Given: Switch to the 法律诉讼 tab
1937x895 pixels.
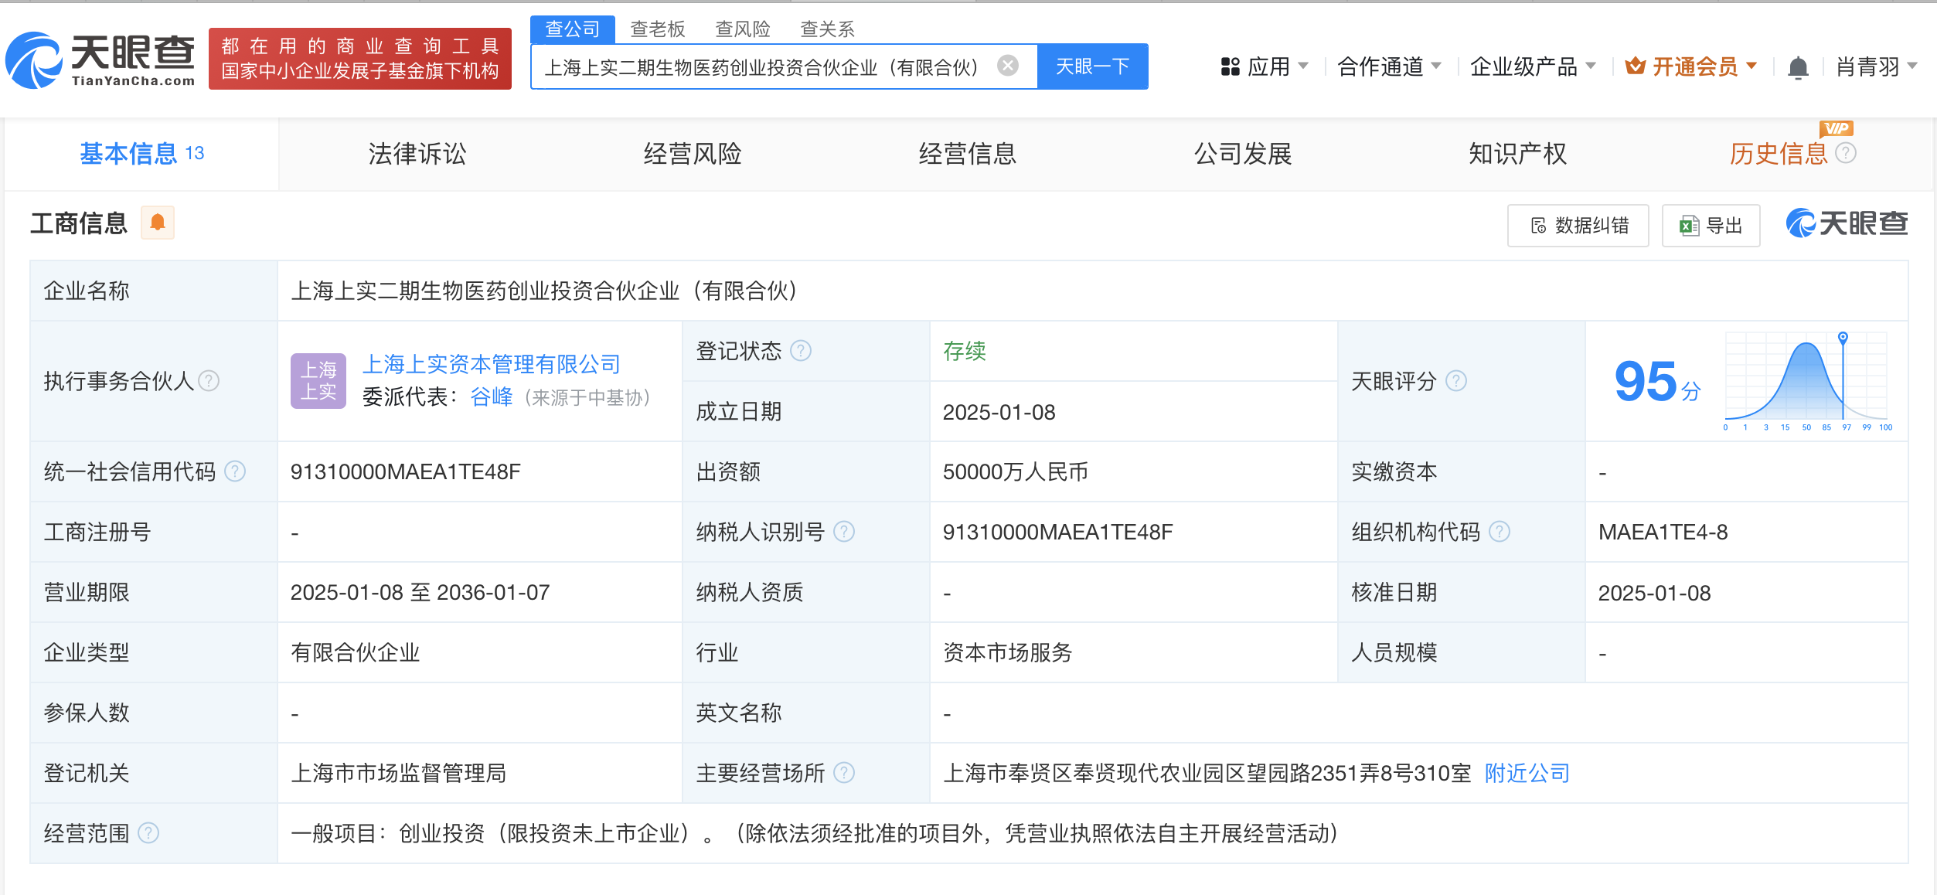Looking at the screenshot, I should coord(417,154).
